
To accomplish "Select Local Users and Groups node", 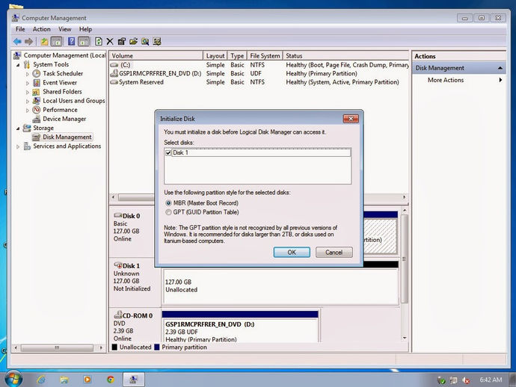I will (x=74, y=101).
